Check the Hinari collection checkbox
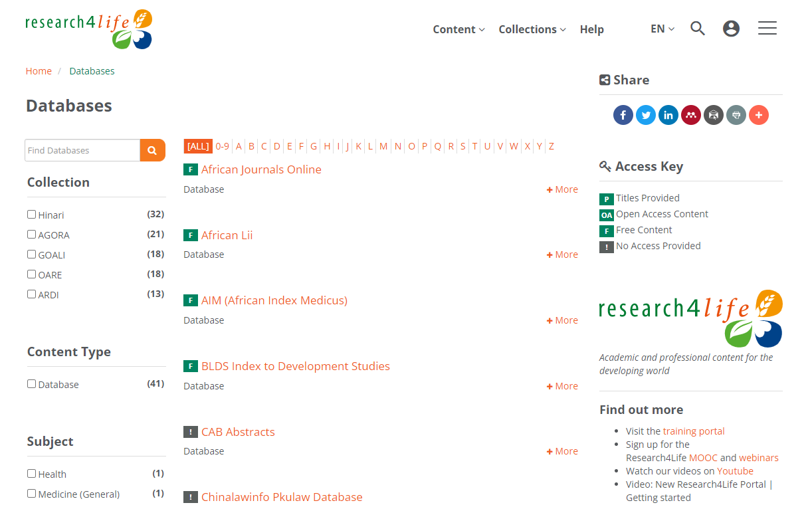This screenshot has width=810, height=507. point(31,214)
